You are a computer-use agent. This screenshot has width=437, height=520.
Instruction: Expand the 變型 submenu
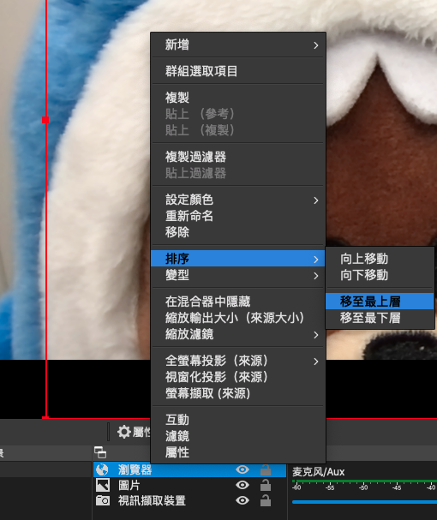[238, 275]
